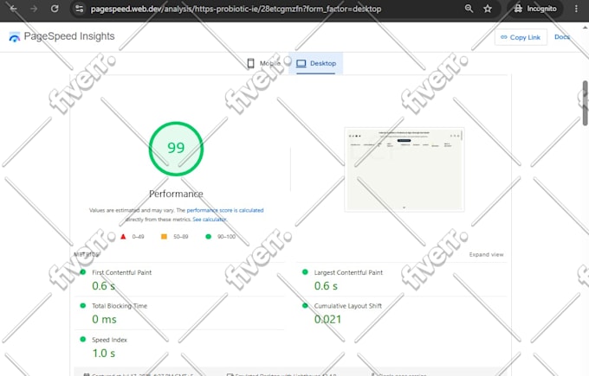Click the green dot beside Total Blocking Time
Screen dimensions: 589x376
point(83,305)
